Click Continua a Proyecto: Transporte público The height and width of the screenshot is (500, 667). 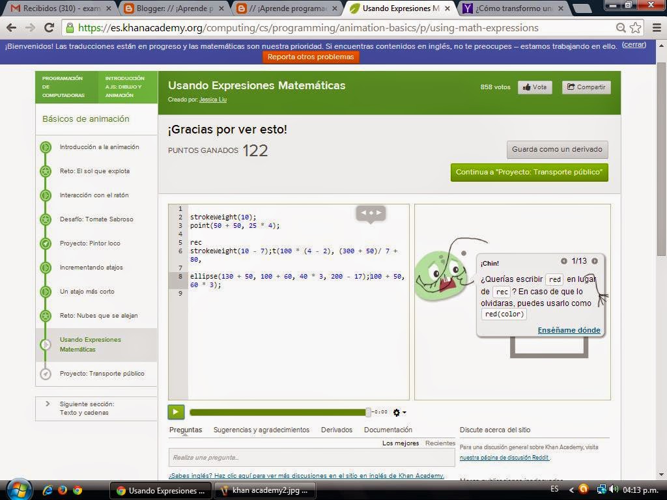529,173
